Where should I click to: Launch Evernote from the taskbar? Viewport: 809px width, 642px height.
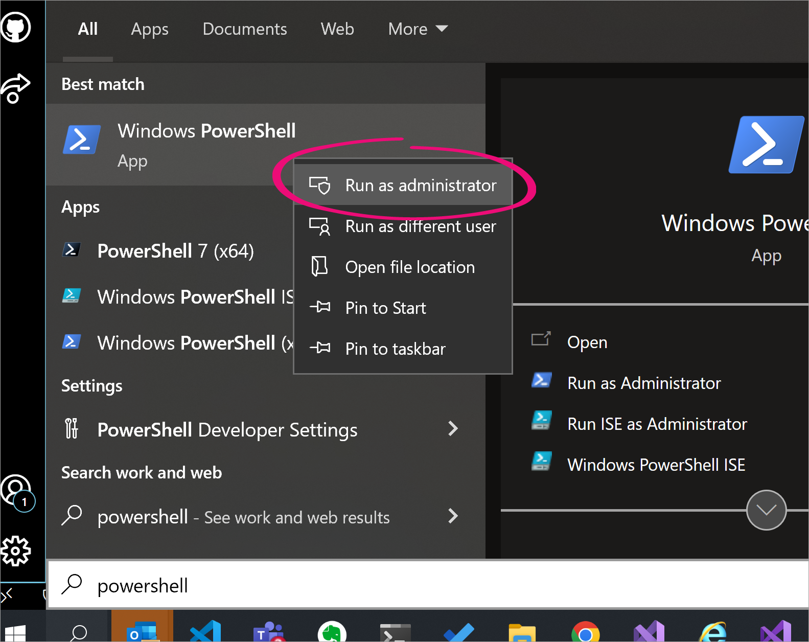(x=332, y=632)
